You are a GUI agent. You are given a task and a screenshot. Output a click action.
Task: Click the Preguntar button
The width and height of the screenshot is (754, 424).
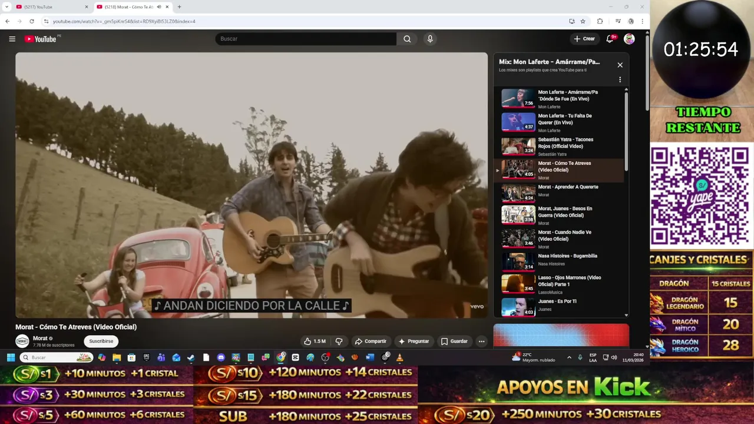[x=414, y=341]
